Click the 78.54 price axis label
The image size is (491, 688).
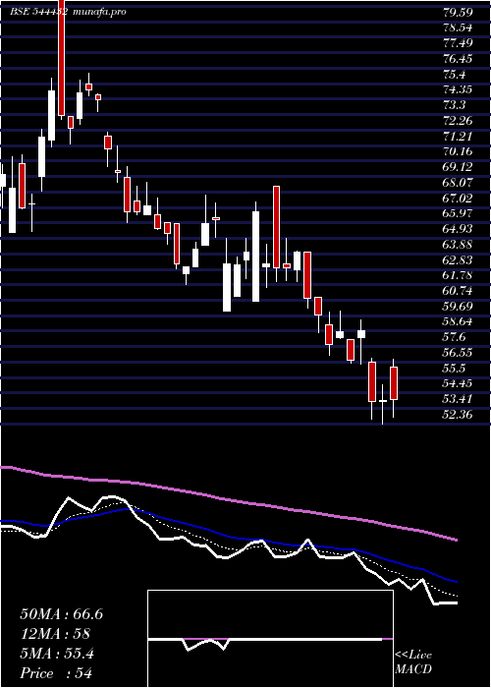(x=459, y=28)
